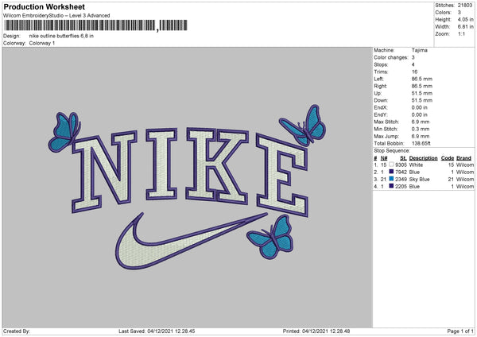The image size is (477, 337).
Task: Select design name 'nike outline butterflies 6,8 in'
Action: pos(61,36)
